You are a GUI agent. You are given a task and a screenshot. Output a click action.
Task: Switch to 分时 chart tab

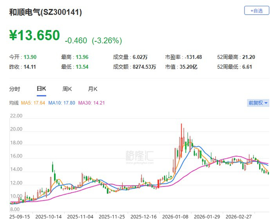pos(15,89)
